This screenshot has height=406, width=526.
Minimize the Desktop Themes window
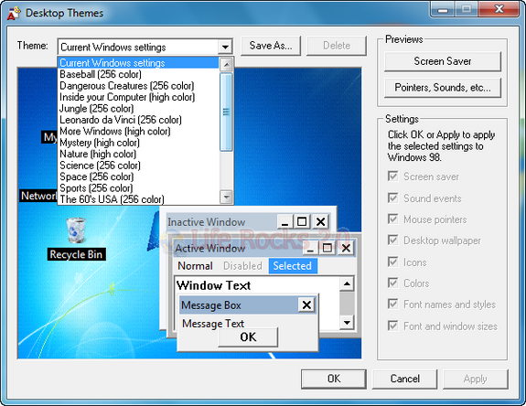[x=443, y=9]
